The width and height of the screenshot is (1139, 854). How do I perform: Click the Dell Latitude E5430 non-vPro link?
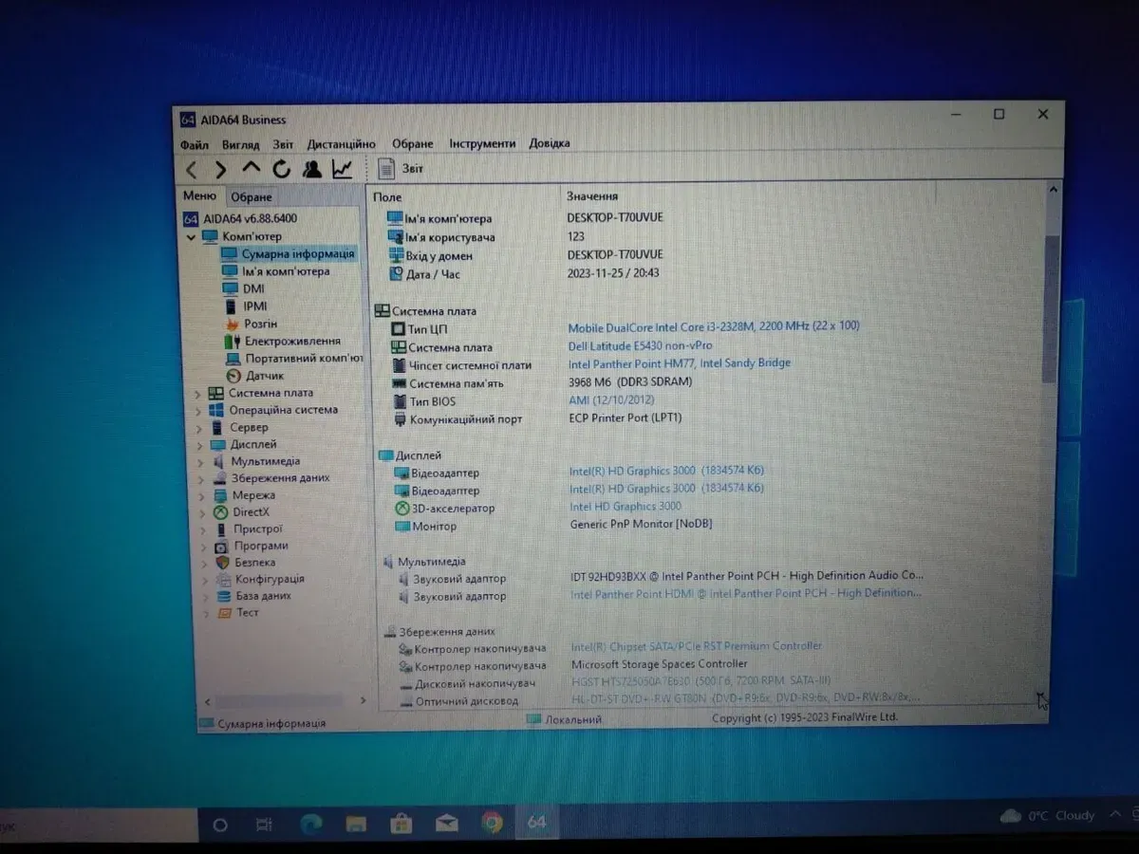[640, 346]
